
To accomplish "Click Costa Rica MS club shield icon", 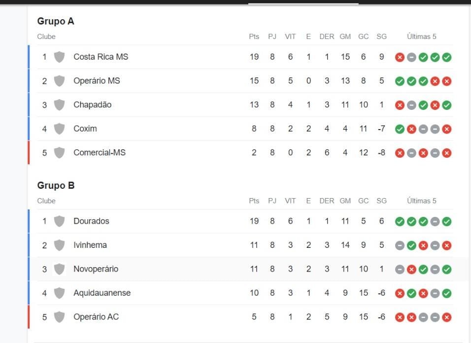I will [x=59, y=57].
